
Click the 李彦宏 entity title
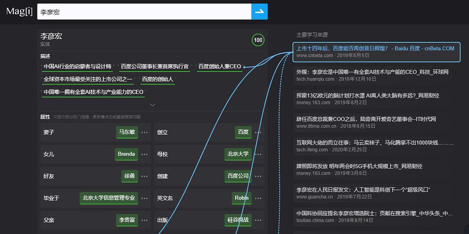(x=51, y=36)
